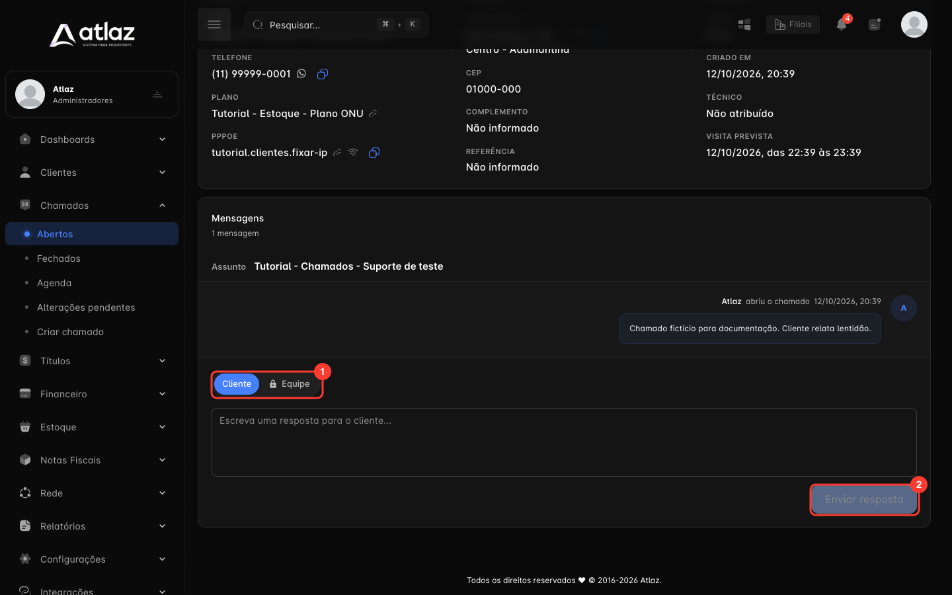The width and height of the screenshot is (952, 595).
Task: Open Atlaz Administradores profile switcher
Action: click(92, 95)
